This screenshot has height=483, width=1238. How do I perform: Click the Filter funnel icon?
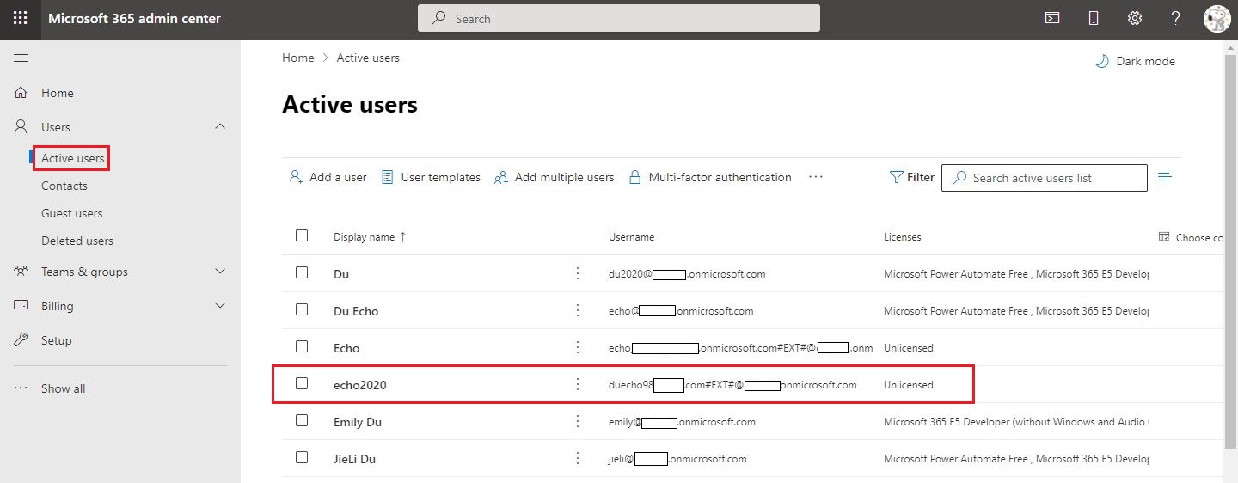[x=896, y=177]
